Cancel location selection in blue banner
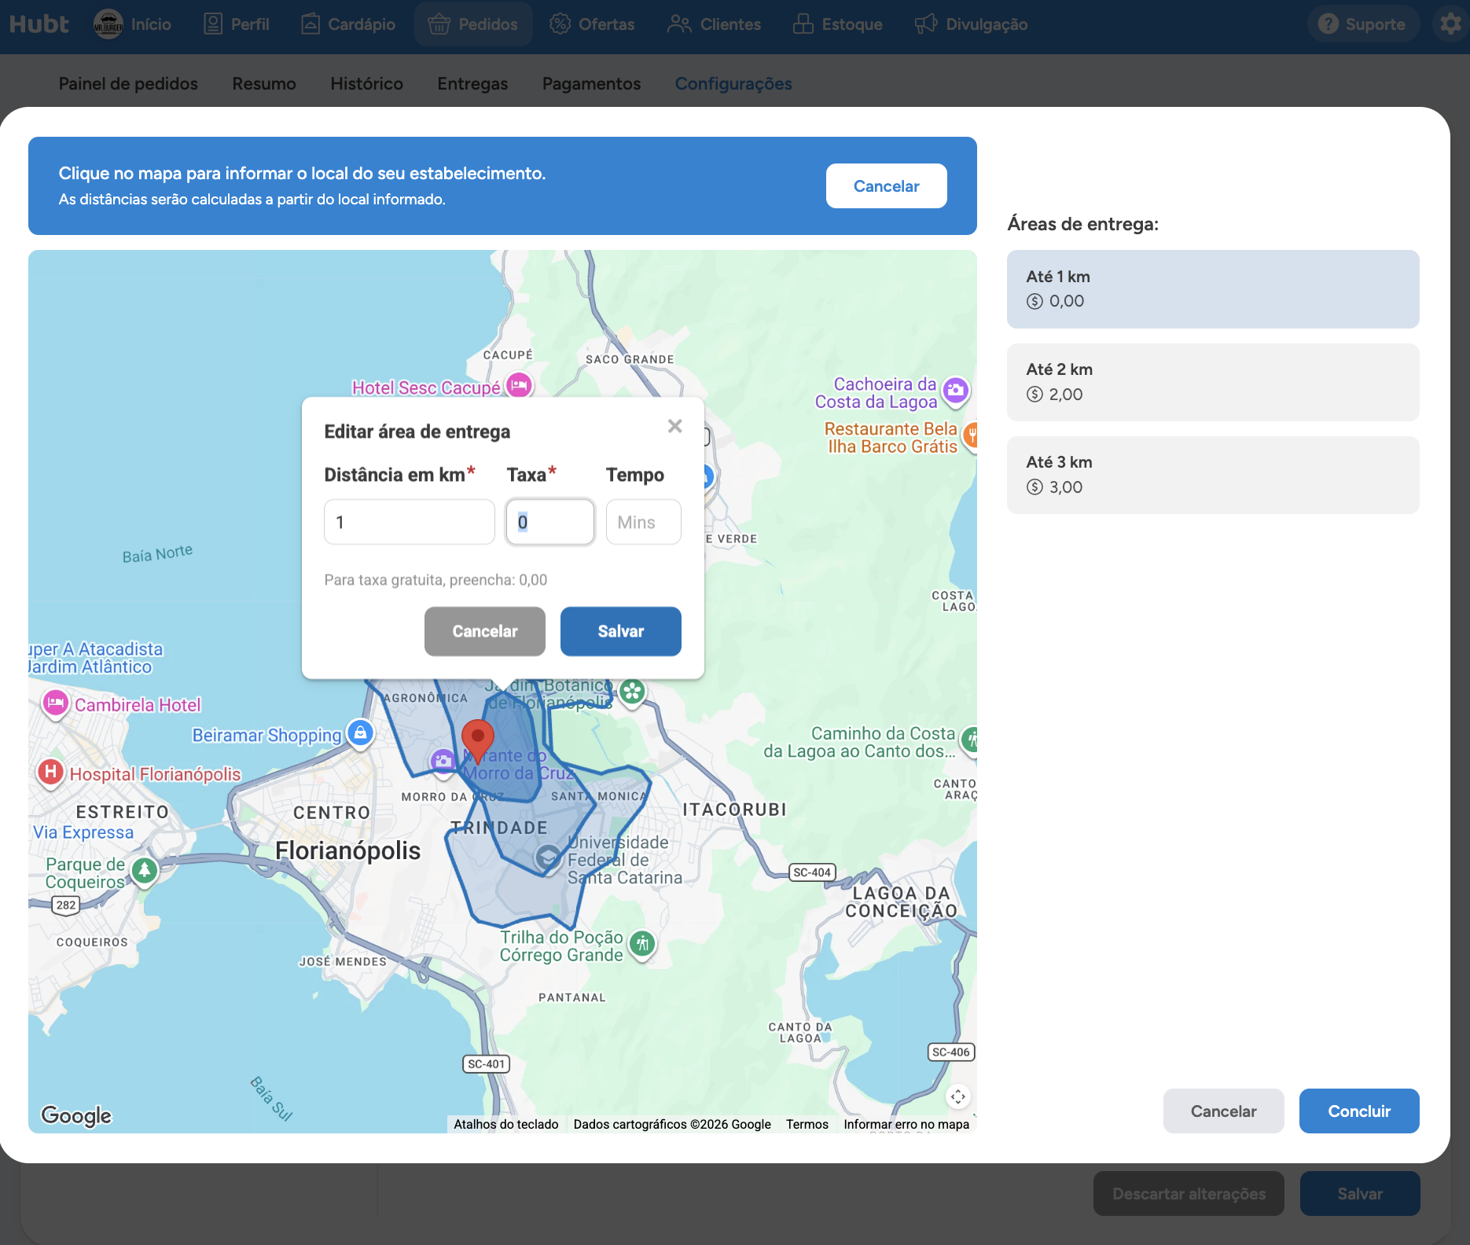This screenshot has height=1245, width=1470. [x=886, y=186]
